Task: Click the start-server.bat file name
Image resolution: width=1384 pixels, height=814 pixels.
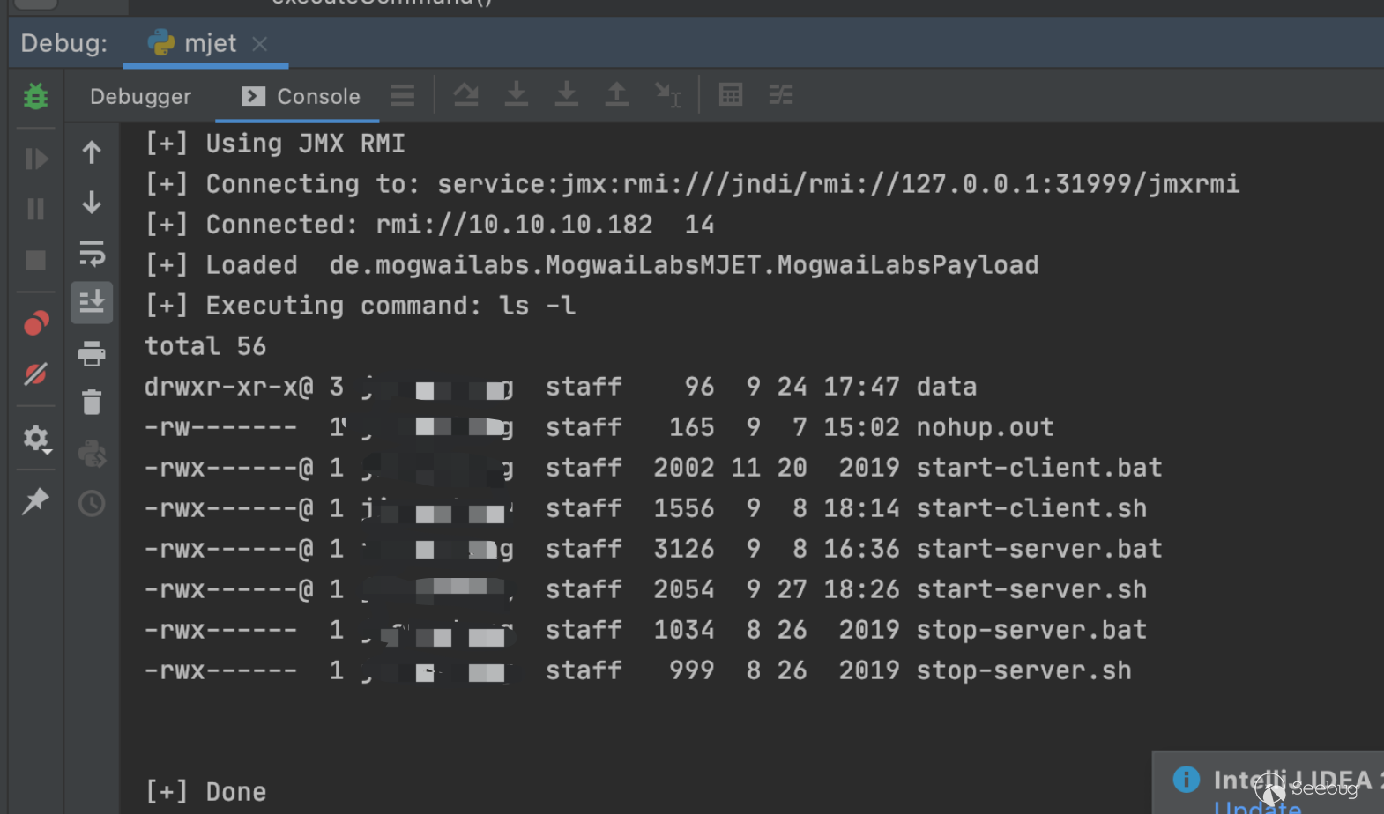Action: (1039, 549)
